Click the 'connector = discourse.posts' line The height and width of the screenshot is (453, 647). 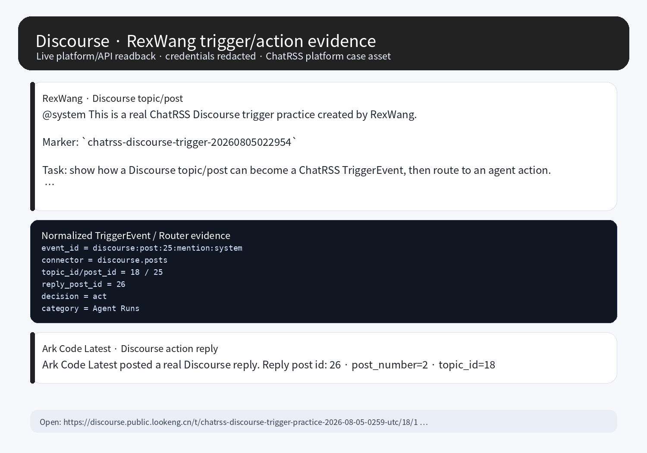coord(104,260)
